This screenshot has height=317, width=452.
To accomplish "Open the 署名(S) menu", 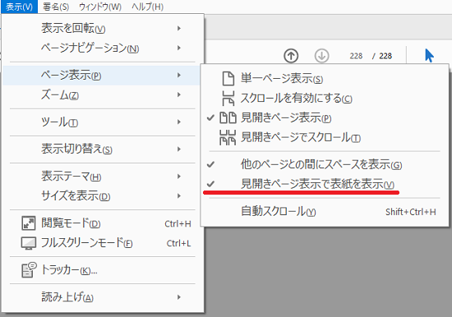I will click(56, 7).
